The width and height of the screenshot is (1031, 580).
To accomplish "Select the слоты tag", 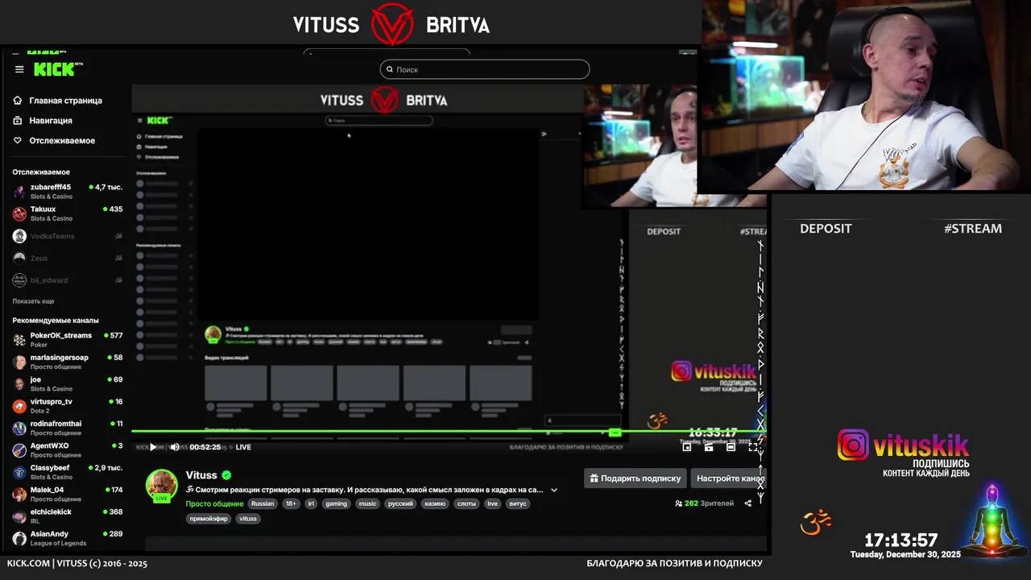I will (x=466, y=503).
